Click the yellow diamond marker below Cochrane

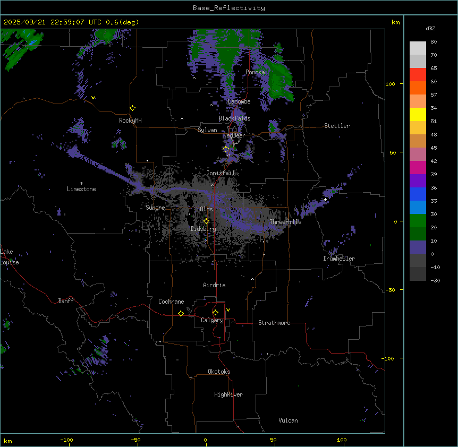click(x=181, y=314)
